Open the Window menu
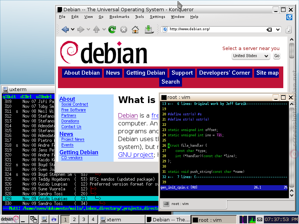This screenshot has width=299, height=224. [x=178, y=17]
